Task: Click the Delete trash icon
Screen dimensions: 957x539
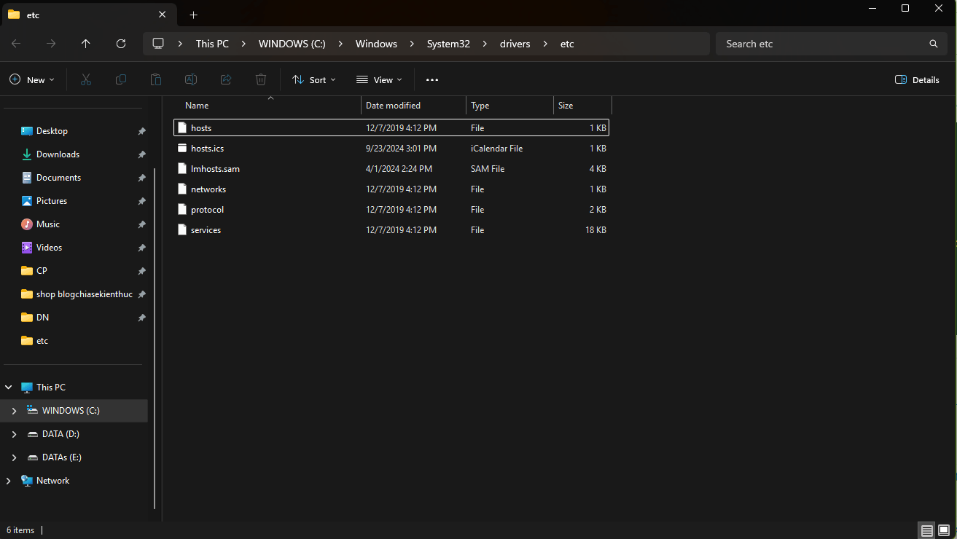Action: coord(261,79)
